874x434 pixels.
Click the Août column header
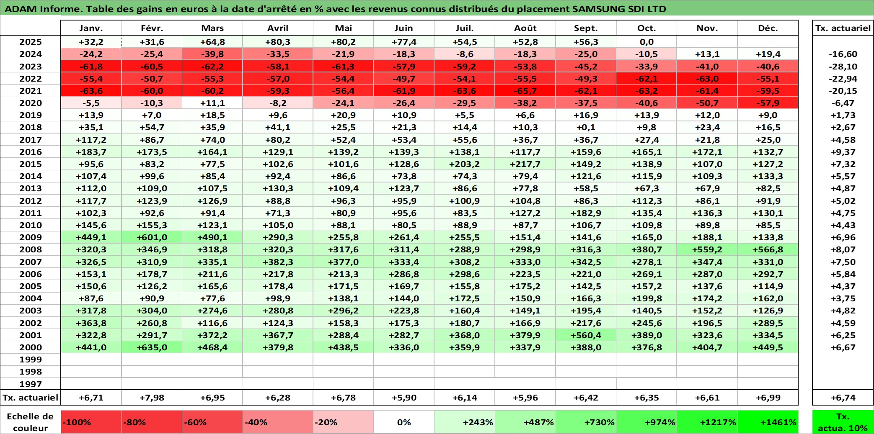(x=525, y=28)
